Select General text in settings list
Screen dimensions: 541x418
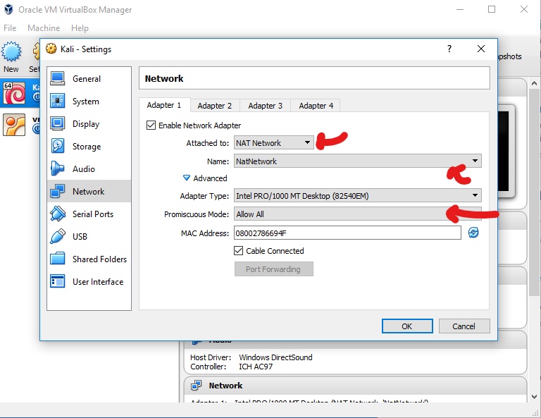point(87,79)
